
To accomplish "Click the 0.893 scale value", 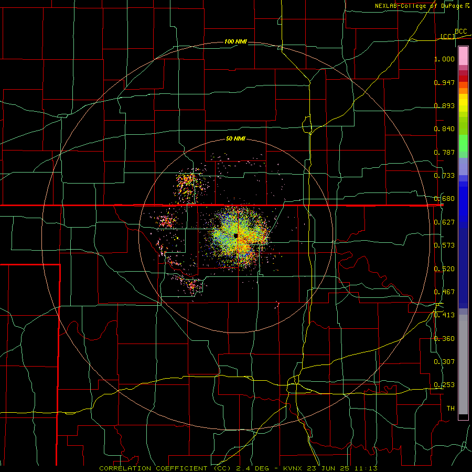I will tap(444, 105).
